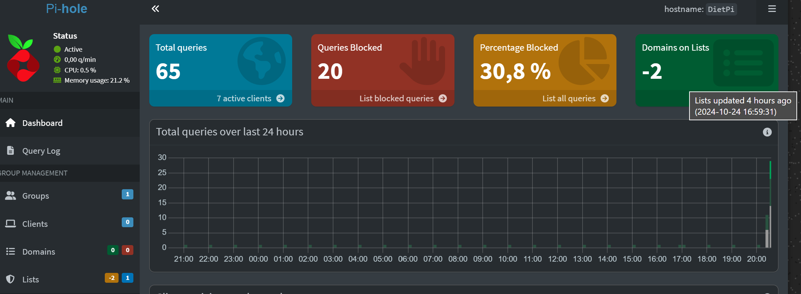Click the tall bar at chart's right edge

click(x=770, y=204)
